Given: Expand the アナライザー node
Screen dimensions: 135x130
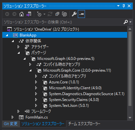Looking at the screenshot, I should (x=18, y=47).
